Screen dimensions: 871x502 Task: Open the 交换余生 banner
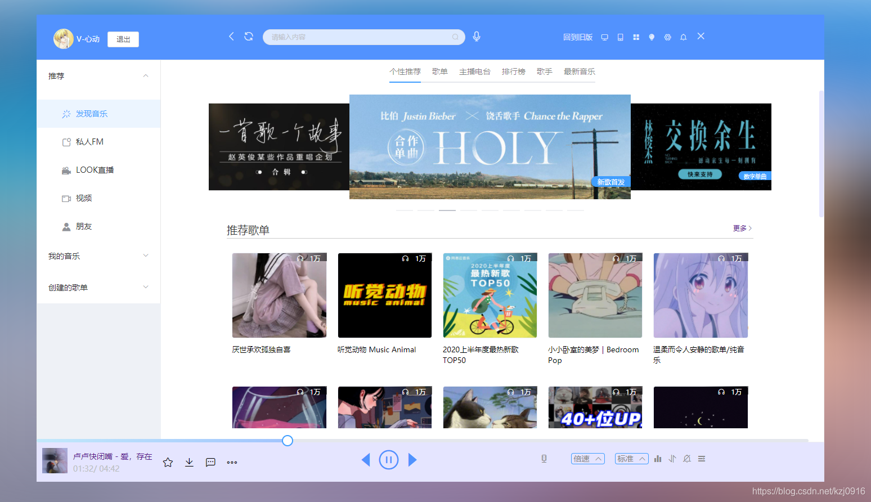(x=701, y=147)
